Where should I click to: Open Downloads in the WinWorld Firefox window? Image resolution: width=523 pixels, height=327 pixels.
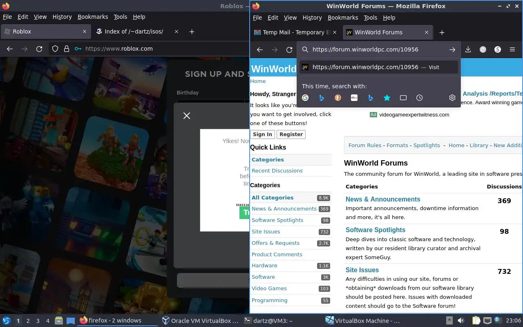tap(468, 49)
